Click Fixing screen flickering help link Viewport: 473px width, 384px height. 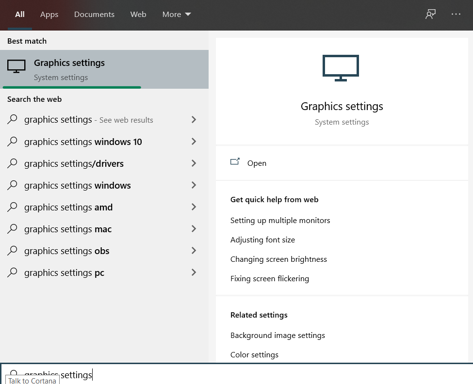270,279
